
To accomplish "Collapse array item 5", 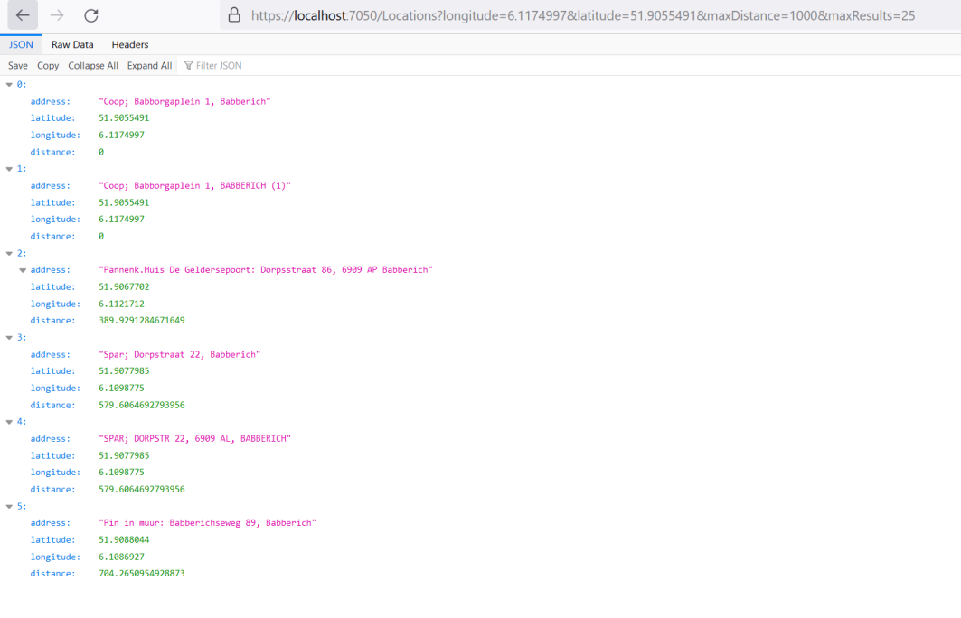I will pyautogui.click(x=9, y=507).
